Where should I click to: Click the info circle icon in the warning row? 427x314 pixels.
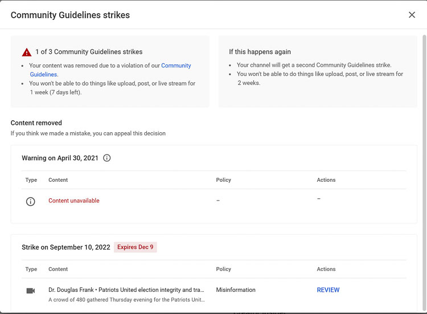(x=31, y=201)
